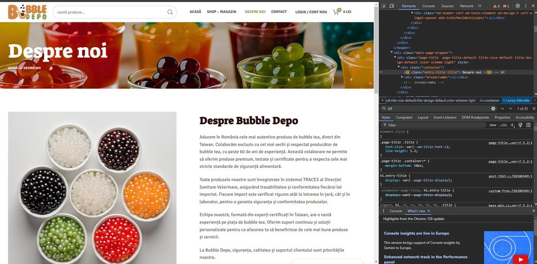The height and width of the screenshot is (264, 537).
Task: Go to the next search result
Action: coord(510,108)
